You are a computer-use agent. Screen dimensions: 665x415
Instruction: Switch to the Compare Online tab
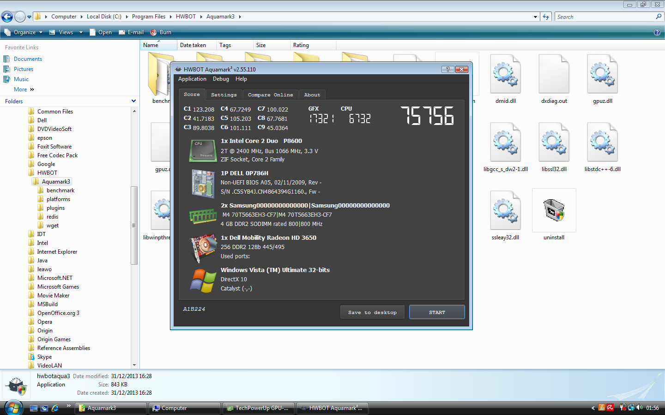[270, 95]
